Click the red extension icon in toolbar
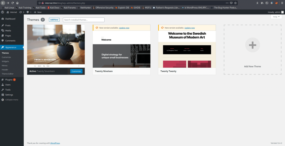 click(x=276, y=3)
